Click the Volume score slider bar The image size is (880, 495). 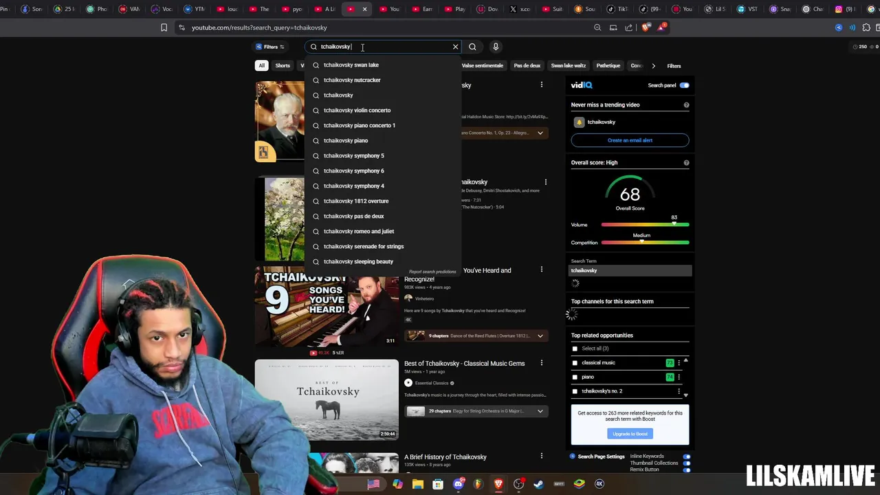point(645,225)
